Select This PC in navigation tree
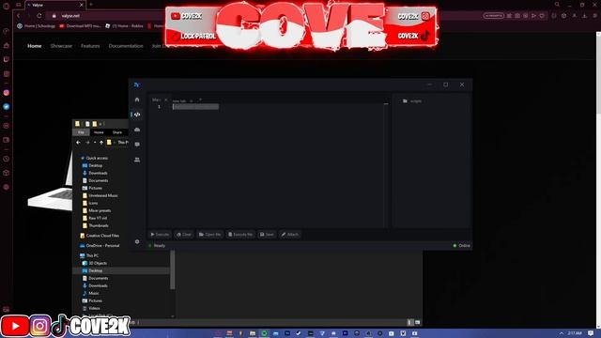This screenshot has height=338, width=601. click(89, 255)
